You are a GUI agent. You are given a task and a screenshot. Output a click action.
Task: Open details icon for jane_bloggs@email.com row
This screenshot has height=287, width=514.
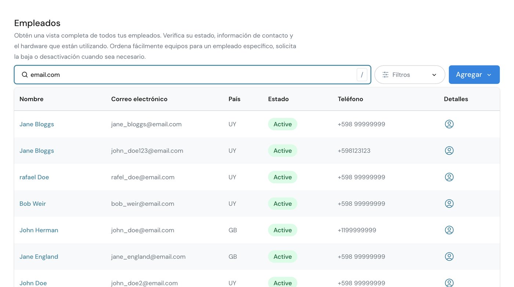coord(449,124)
